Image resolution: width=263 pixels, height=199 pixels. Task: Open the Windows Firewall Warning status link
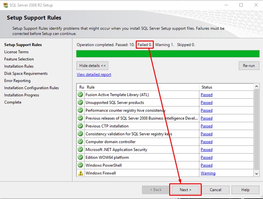pyautogui.click(x=208, y=173)
